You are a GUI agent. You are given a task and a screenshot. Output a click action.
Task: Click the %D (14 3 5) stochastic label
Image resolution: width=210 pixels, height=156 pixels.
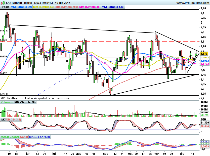click(x=14, y=120)
